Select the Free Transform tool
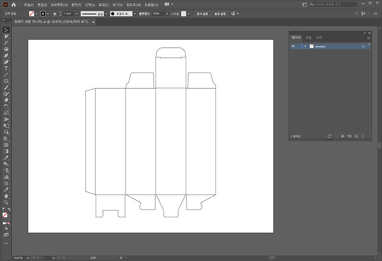The width and height of the screenshot is (382, 261). click(x=6, y=126)
